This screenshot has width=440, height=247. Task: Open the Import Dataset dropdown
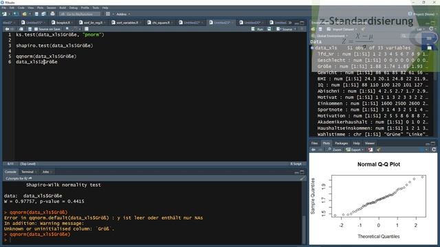[342, 29]
